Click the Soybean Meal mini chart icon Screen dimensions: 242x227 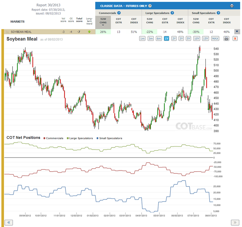click(7, 32)
